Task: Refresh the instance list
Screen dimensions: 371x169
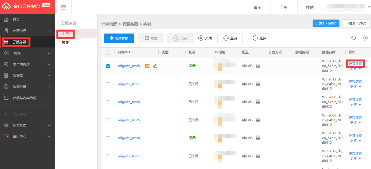Action: (354, 37)
